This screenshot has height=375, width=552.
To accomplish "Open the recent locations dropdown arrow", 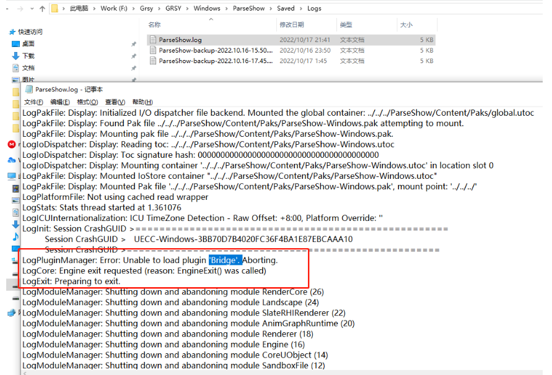I will tap(32, 9).
